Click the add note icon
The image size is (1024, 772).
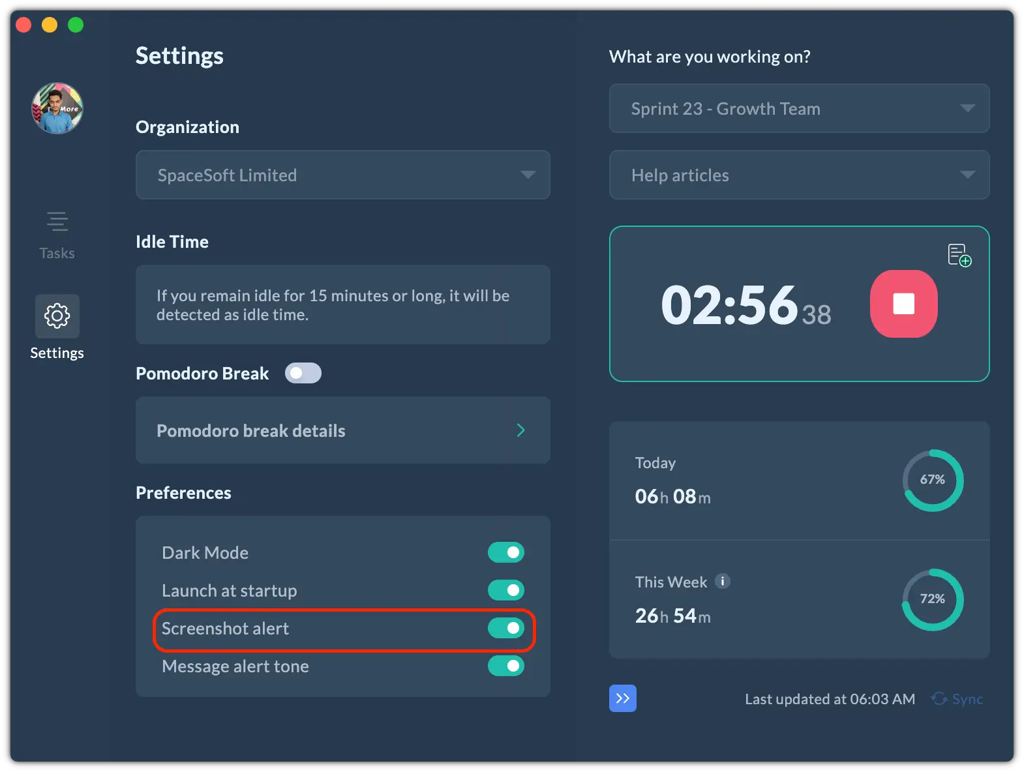pyautogui.click(x=959, y=255)
